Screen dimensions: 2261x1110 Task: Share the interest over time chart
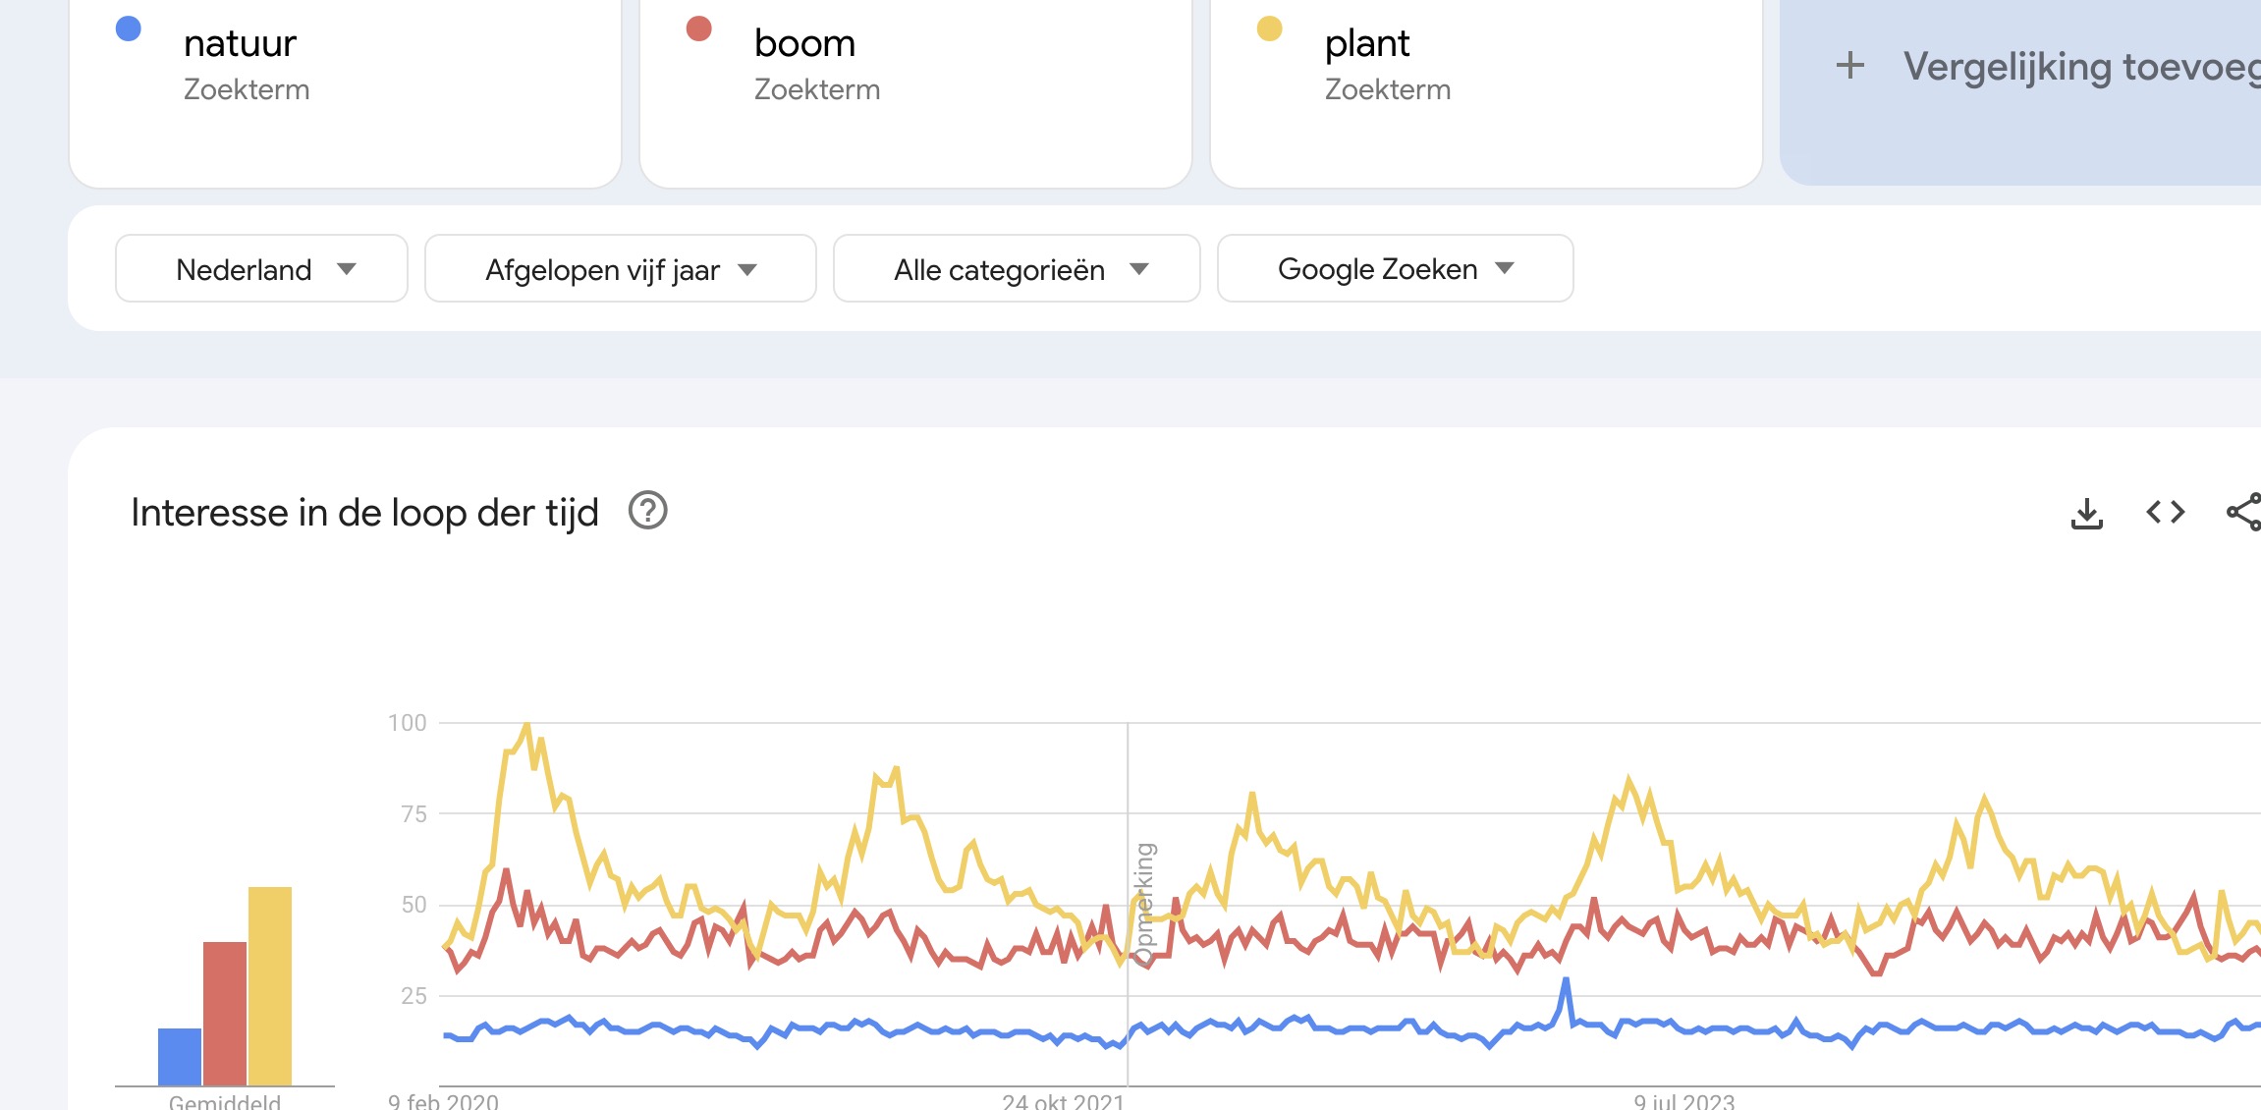[2244, 512]
